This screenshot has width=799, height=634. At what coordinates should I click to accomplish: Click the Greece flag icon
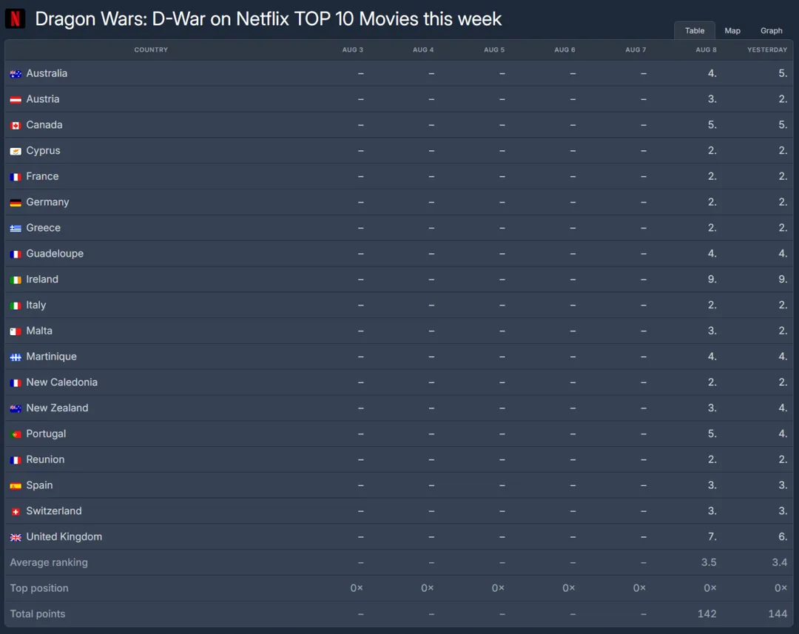(16, 229)
